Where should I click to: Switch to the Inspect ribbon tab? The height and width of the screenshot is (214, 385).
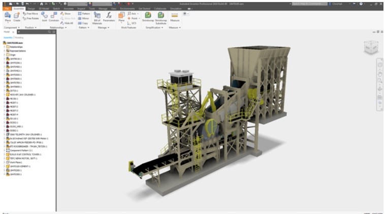tap(81, 9)
